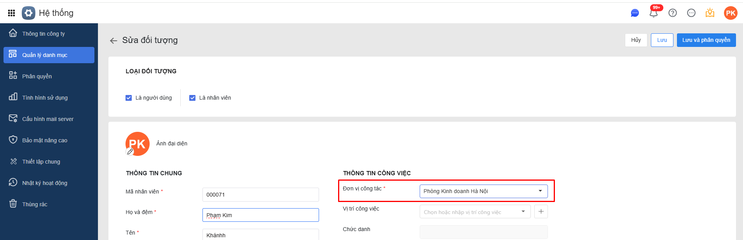Screen dimensions: 743x240
Task: Uncheck the Là người dùng checkbox
Action: pos(129,98)
